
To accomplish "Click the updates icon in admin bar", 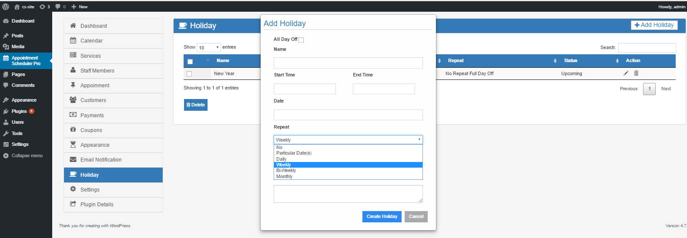I will pos(42,7).
